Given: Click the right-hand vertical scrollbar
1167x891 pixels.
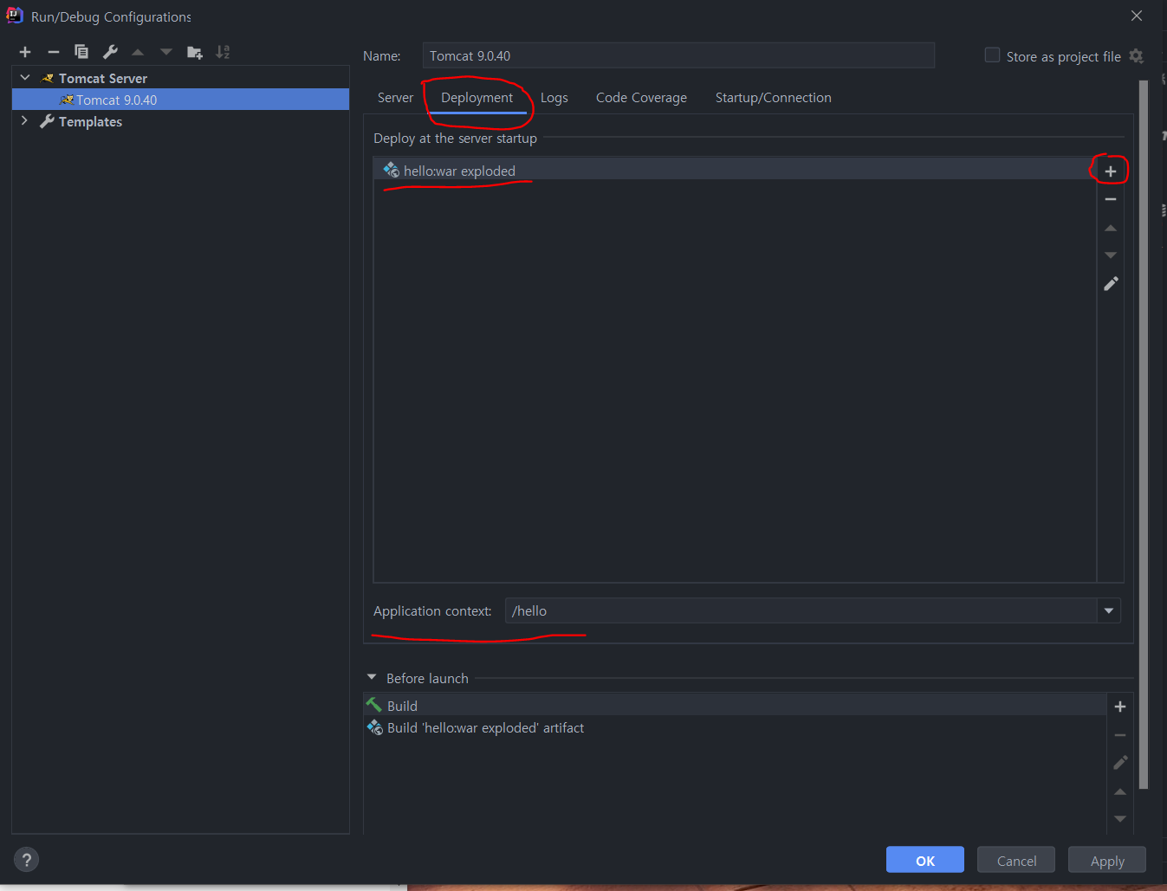Looking at the screenshot, I should click(x=1144, y=433).
